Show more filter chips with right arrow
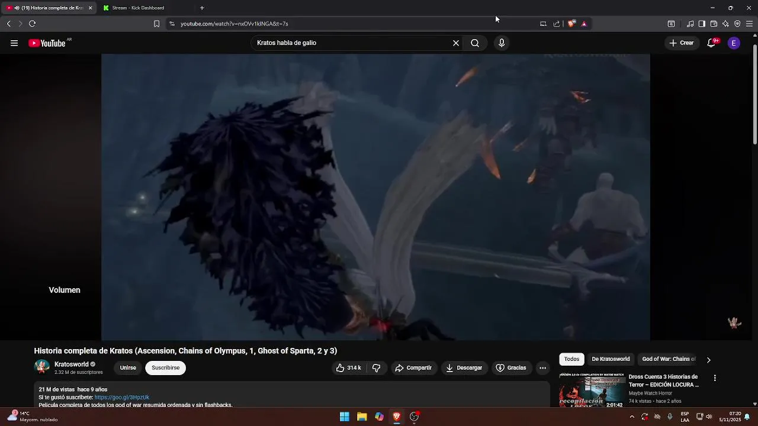This screenshot has width=758, height=426. [x=708, y=360]
